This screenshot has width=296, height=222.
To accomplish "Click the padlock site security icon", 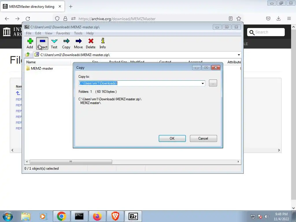I will point(65,18).
